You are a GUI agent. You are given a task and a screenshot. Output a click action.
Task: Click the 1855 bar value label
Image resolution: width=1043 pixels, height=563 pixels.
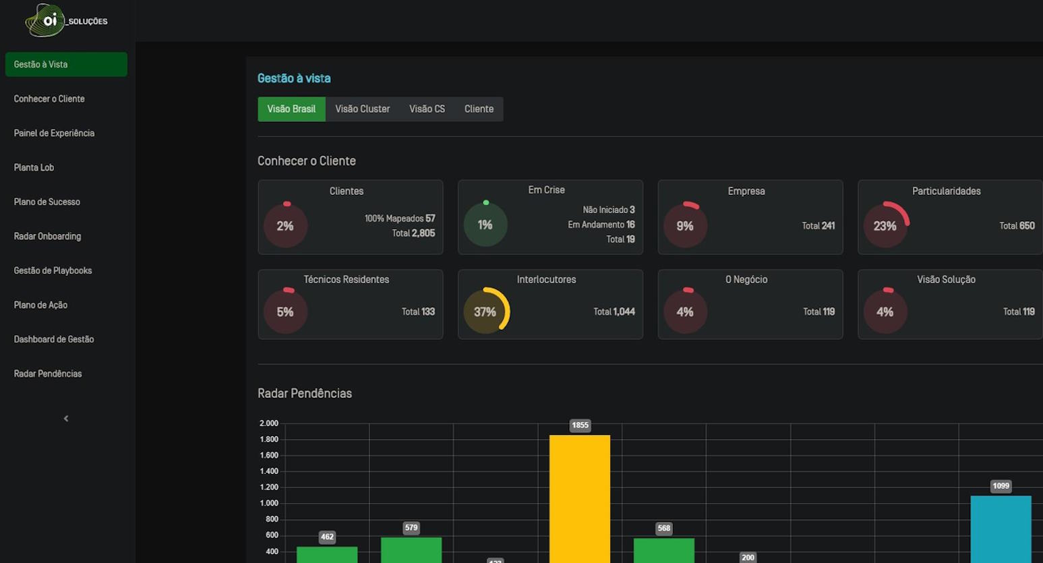point(580,425)
